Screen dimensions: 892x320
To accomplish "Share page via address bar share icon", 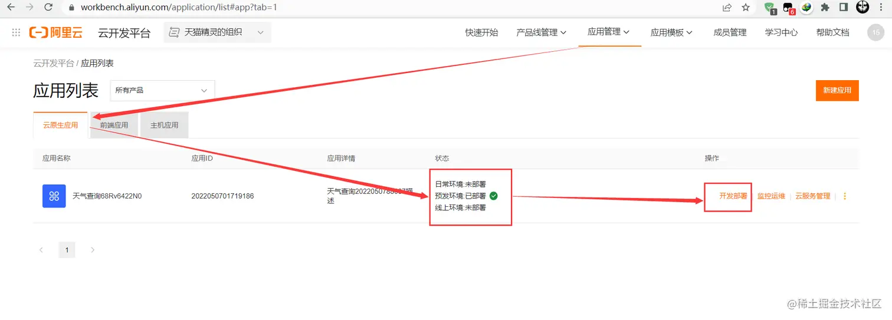I will tap(727, 8).
